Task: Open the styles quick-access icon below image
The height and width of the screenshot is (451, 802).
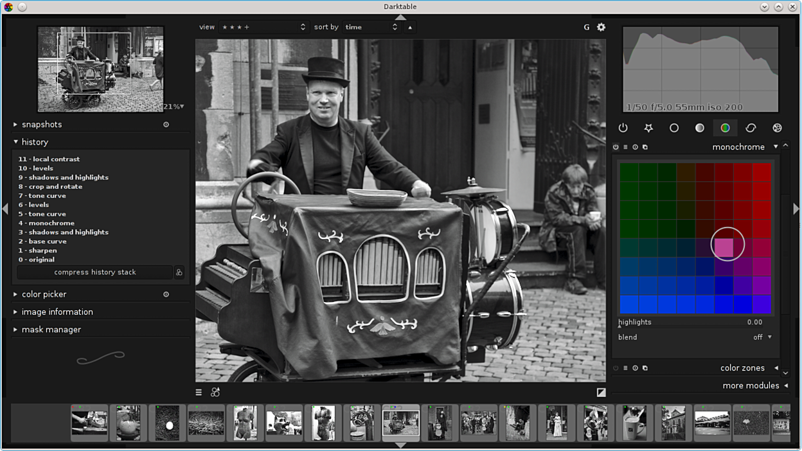Action: (x=215, y=392)
